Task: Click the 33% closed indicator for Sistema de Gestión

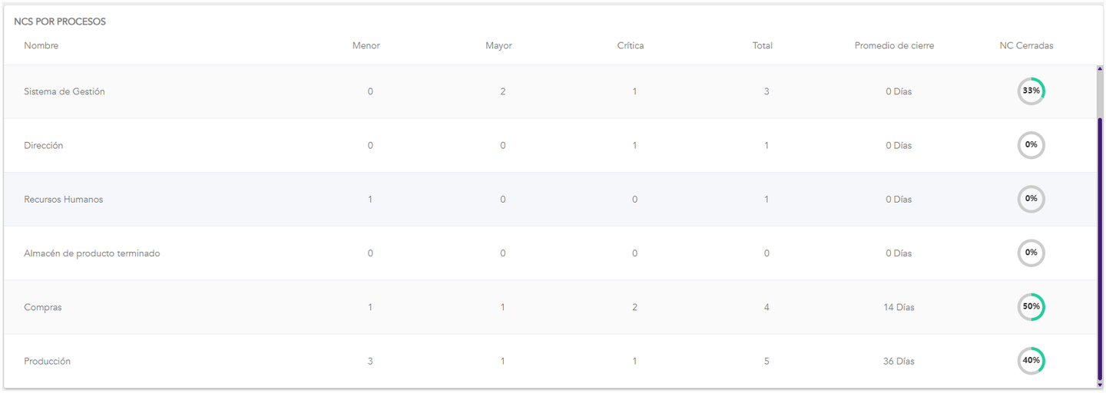Action: coord(1031,91)
